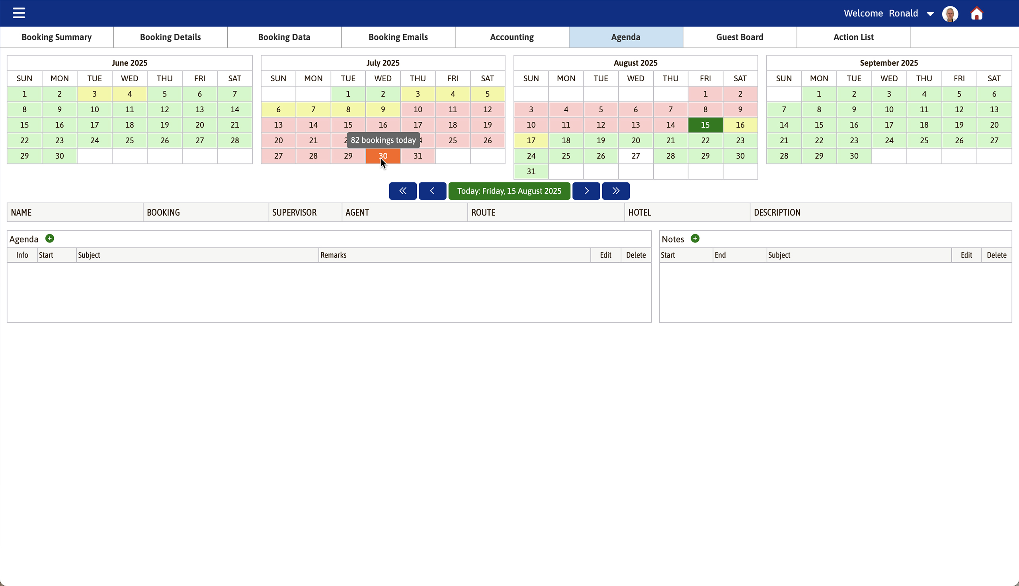
Task: Advance one day with the right chevron
Action: [x=586, y=191]
